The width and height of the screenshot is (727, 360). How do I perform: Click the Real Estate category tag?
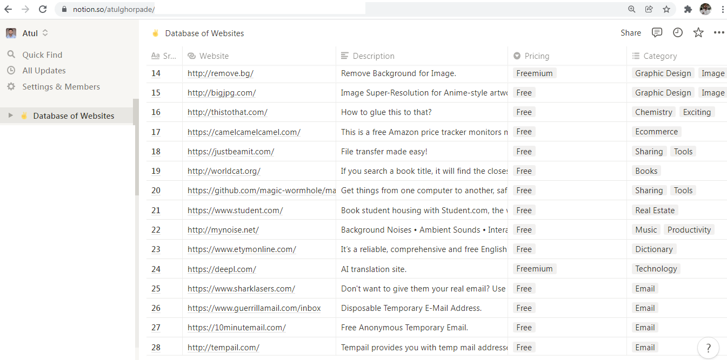point(655,210)
